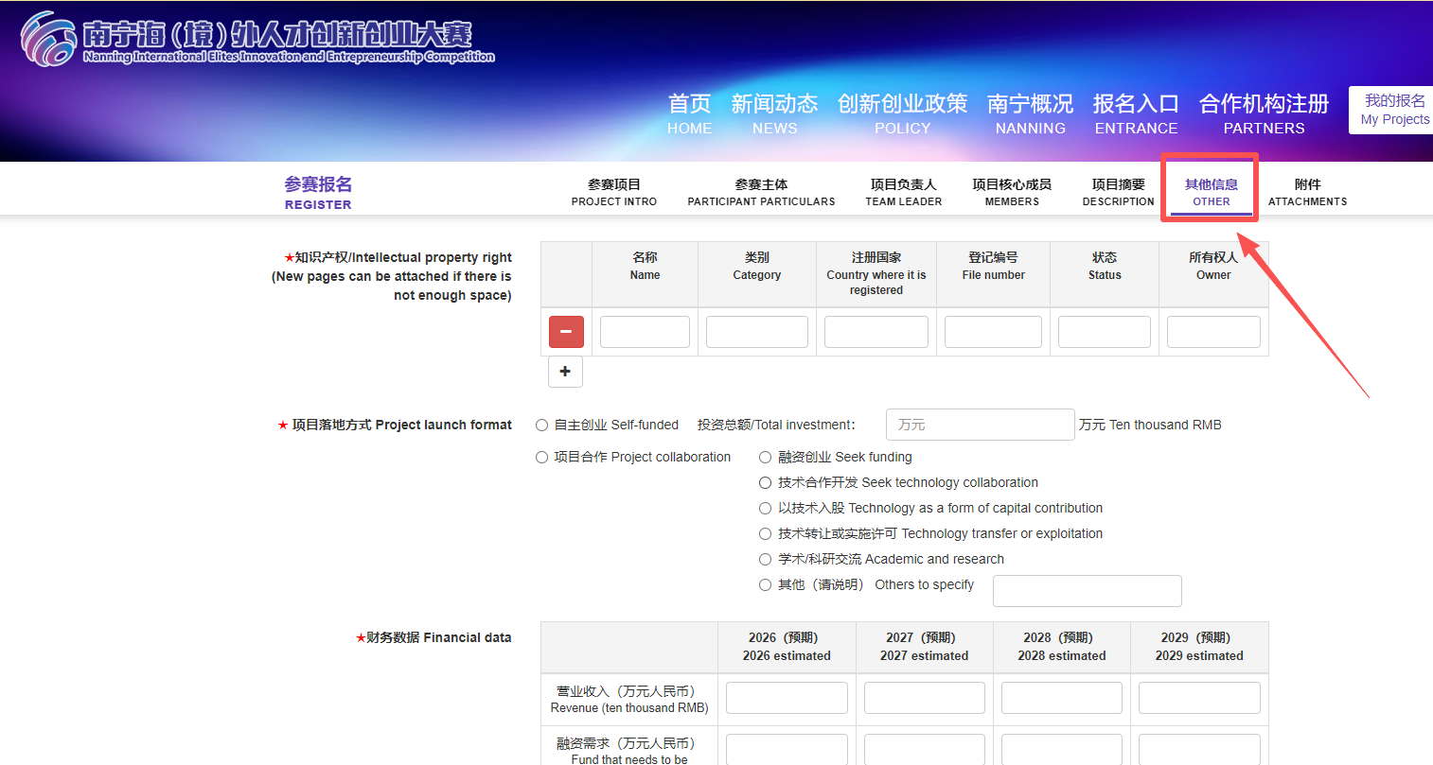Switch to the TEAM LEADER tab
This screenshot has width=1433, height=765.
click(903, 192)
